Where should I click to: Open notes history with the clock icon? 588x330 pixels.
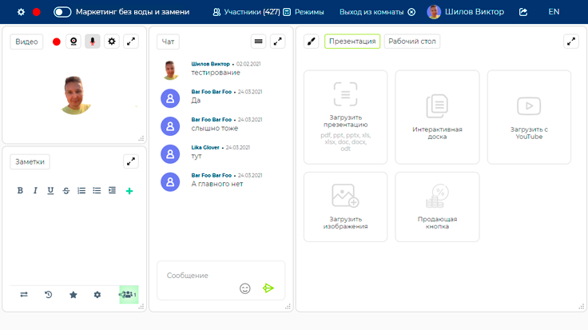click(48, 295)
